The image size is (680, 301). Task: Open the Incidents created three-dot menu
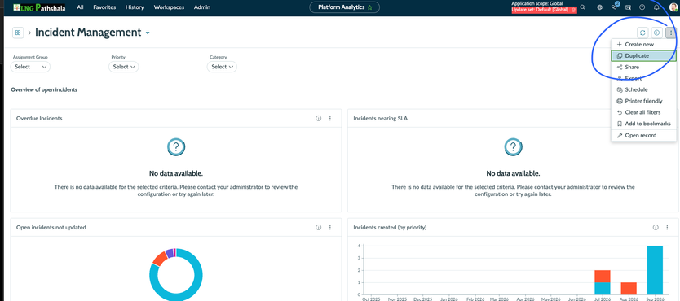pos(668,227)
